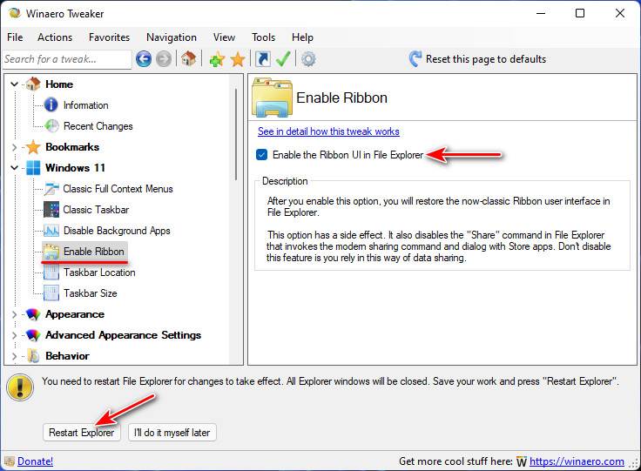Collapse the Home tree node
The height and width of the screenshot is (471, 641).
[x=14, y=84]
